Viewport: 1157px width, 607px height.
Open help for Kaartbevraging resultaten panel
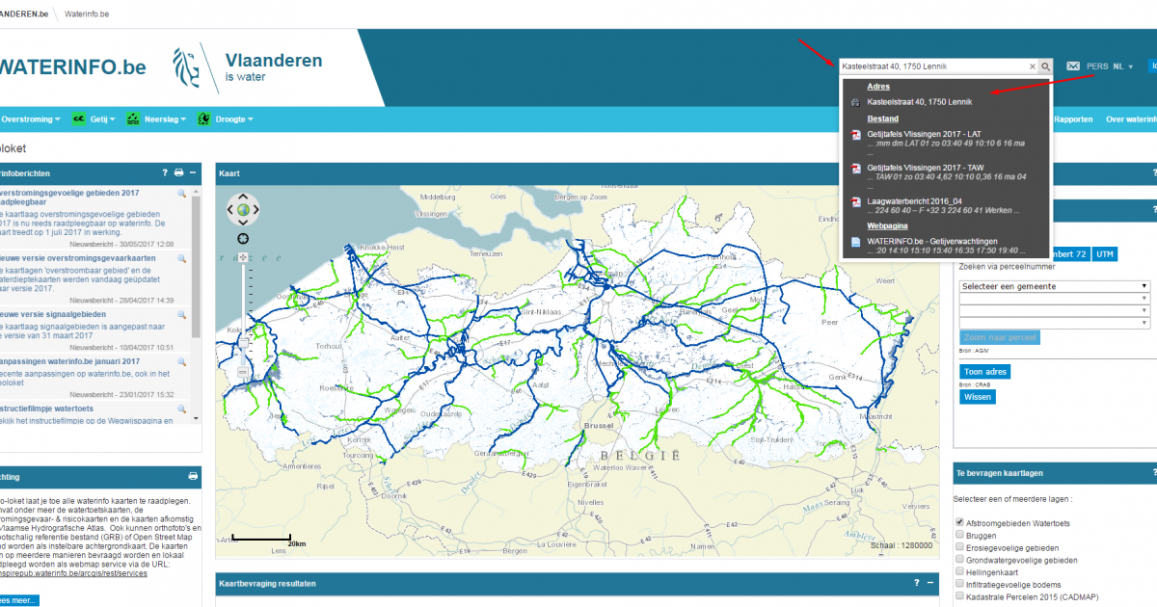coord(917,583)
